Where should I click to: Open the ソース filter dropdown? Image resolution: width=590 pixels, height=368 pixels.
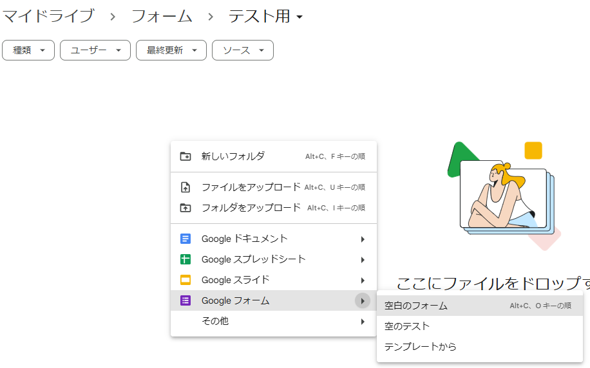coord(243,50)
